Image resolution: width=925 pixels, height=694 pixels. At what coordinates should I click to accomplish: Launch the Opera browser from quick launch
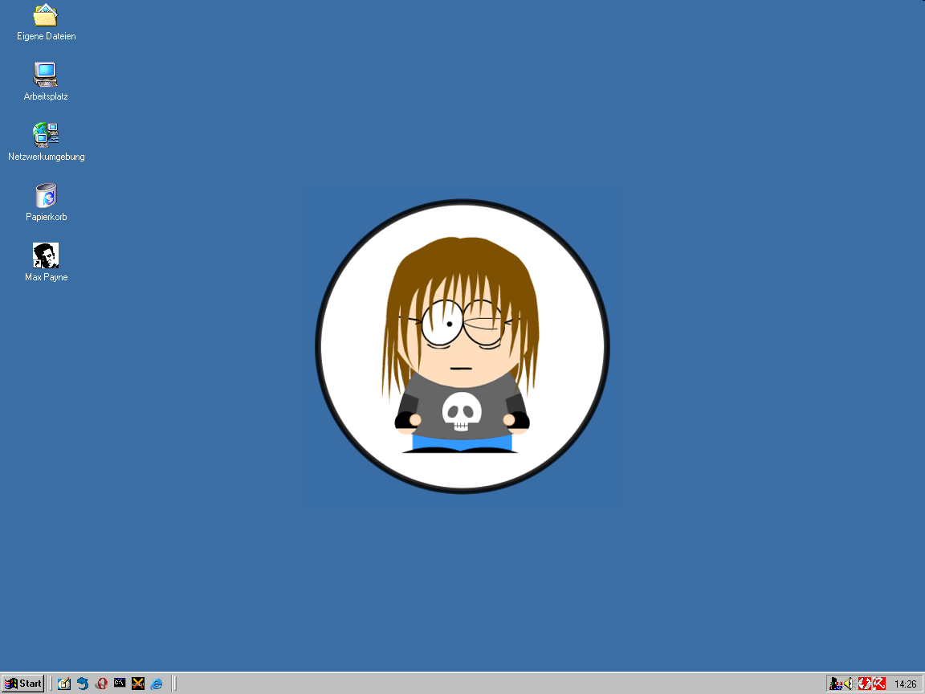(x=101, y=684)
